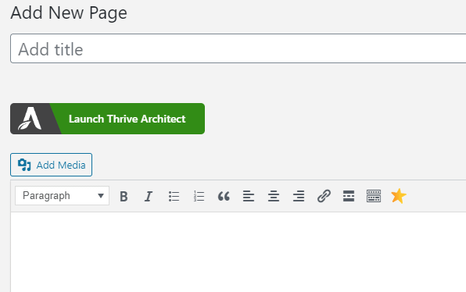Screen dimensions: 466x292
Task: Insert Read More tag
Action: coord(349,196)
